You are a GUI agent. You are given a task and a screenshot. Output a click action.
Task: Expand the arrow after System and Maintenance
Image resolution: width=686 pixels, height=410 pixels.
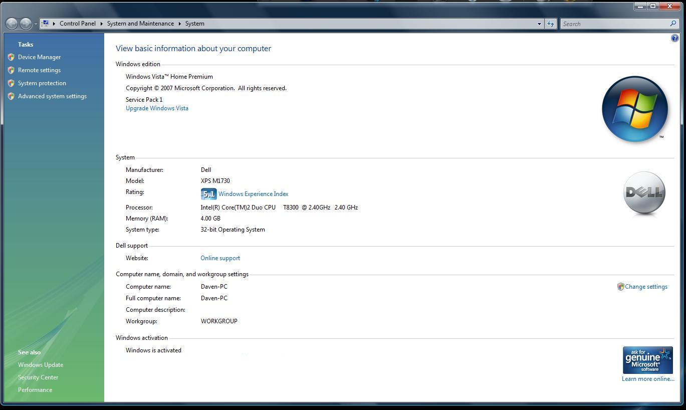[179, 24]
